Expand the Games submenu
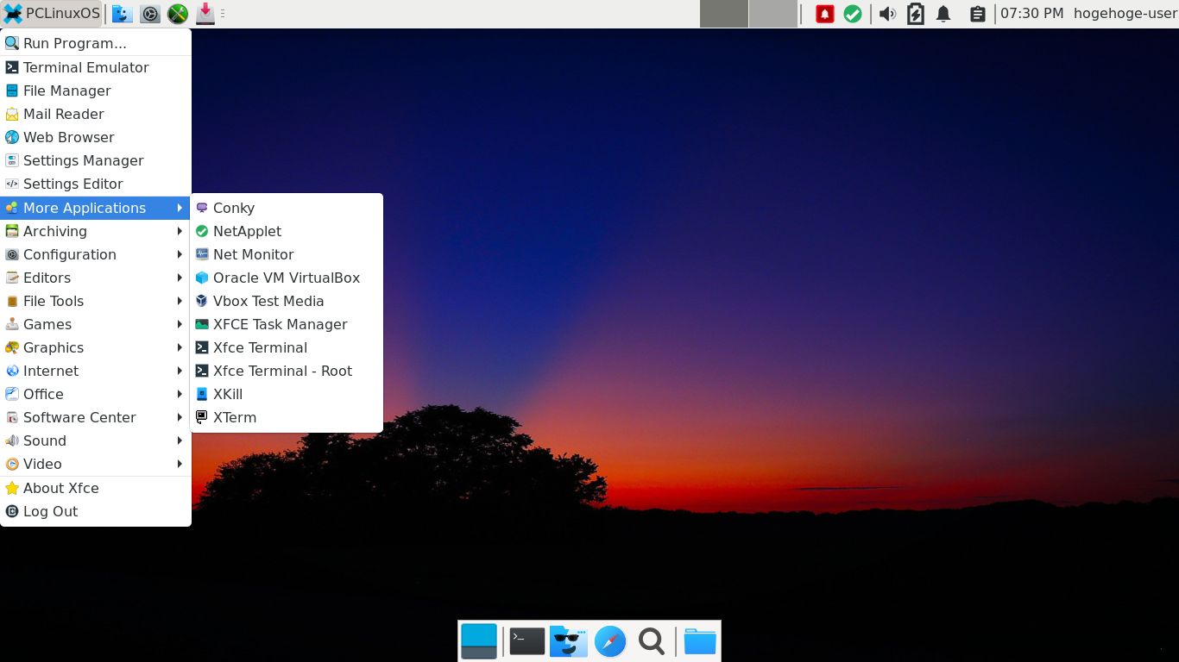This screenshot has height=662, width=1179. [96, 324]
